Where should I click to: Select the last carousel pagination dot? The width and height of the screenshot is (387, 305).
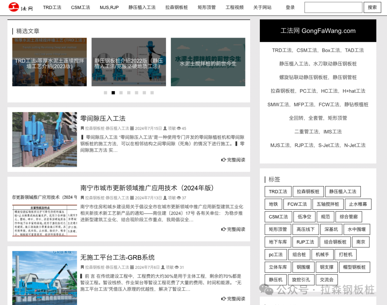[152, 93]
